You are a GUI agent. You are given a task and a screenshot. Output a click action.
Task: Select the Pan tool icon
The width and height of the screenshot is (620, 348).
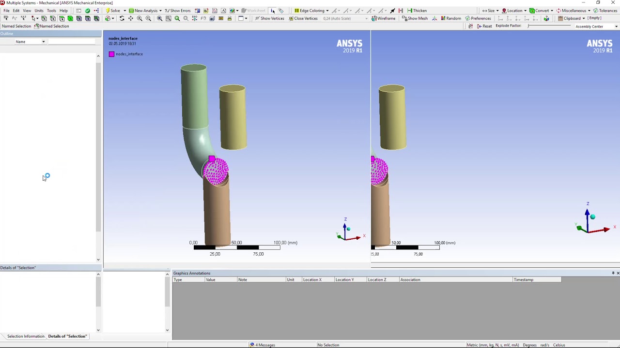click(x=130, y=18)
